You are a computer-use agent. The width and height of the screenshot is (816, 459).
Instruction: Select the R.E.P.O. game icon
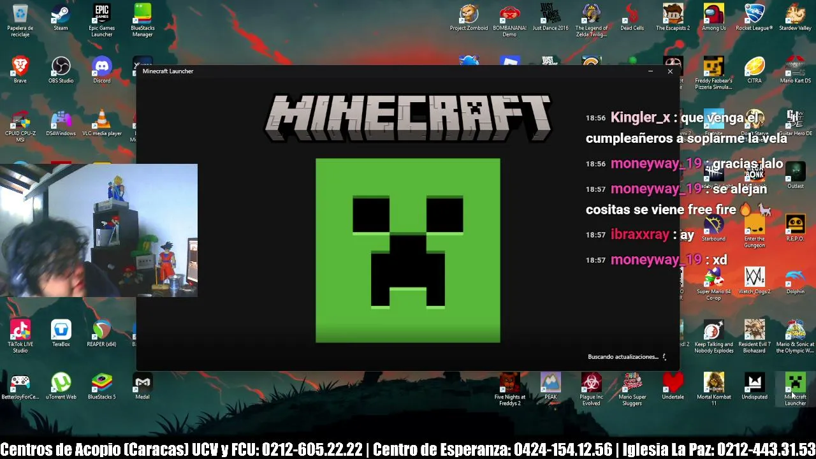[x=795, y=228]
